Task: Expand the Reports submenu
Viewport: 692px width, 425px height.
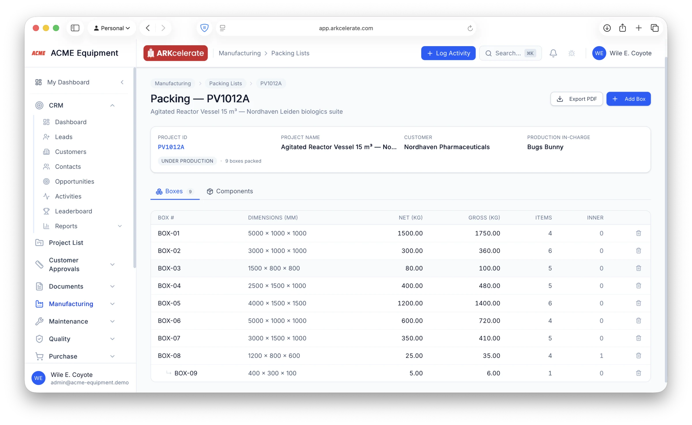Action: pos(120,226)
